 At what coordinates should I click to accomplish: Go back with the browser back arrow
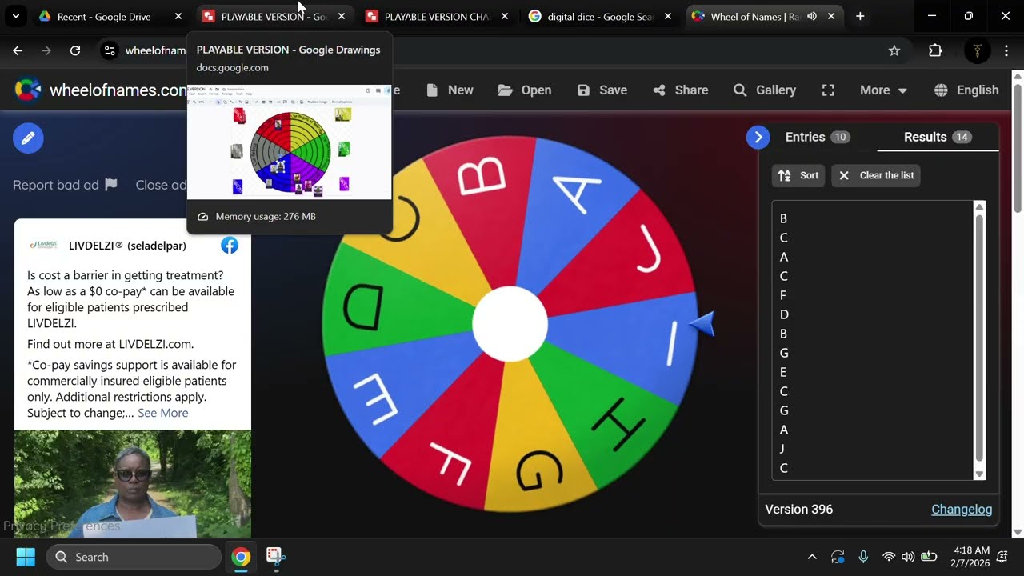(18, 50)
